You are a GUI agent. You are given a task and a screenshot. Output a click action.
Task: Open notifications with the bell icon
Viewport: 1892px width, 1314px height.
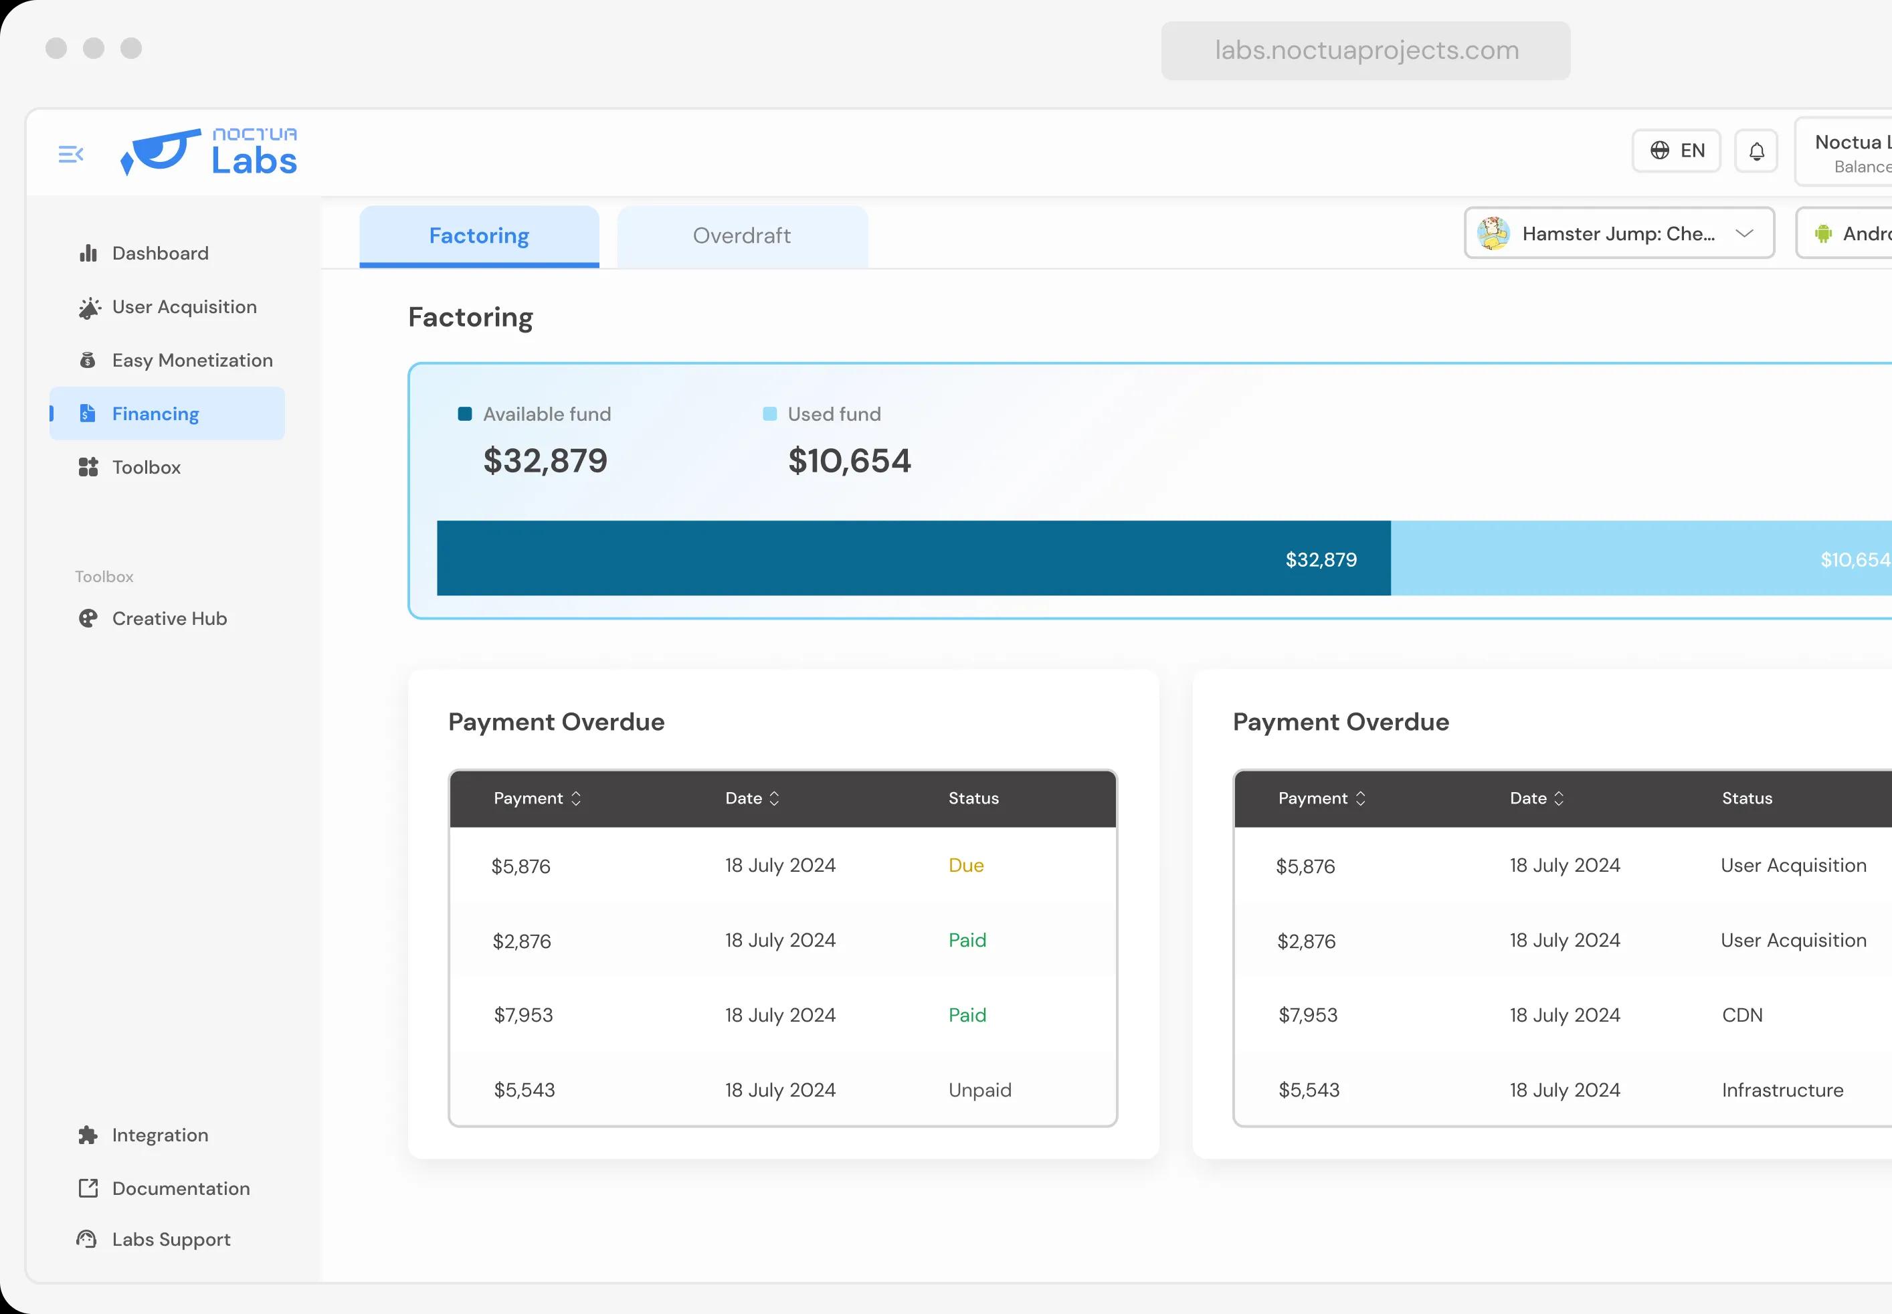pos(1756,151)
